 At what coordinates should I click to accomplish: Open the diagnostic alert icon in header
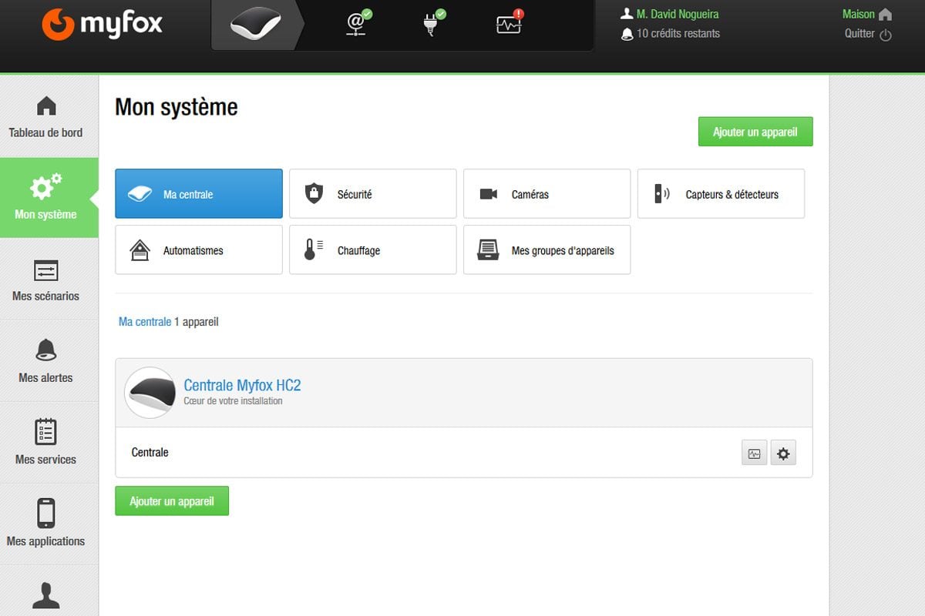(510, 23)
